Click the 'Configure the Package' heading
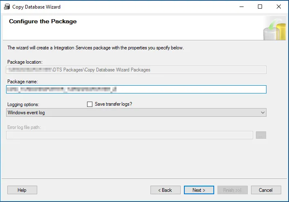 pos(43,22)
